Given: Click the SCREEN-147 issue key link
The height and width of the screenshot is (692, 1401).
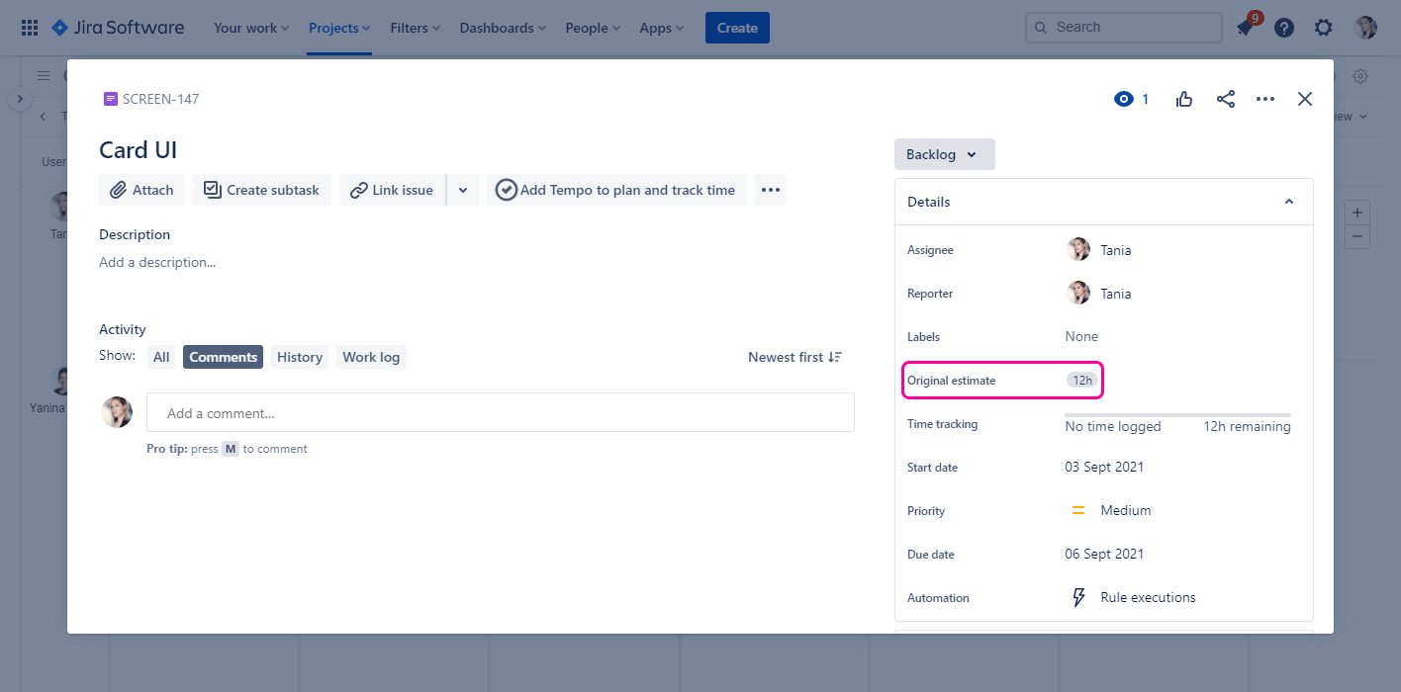Looking at the screenshot, I should coord(160,99).
